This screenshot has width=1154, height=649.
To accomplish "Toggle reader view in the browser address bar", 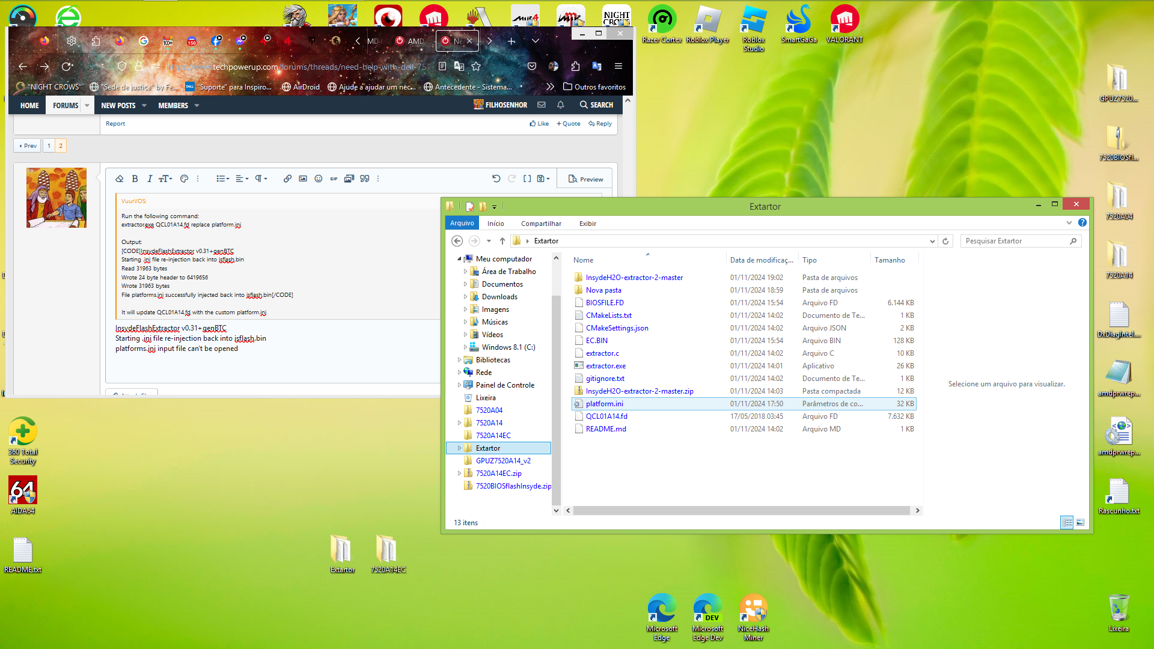I will [x=442, y=66].
